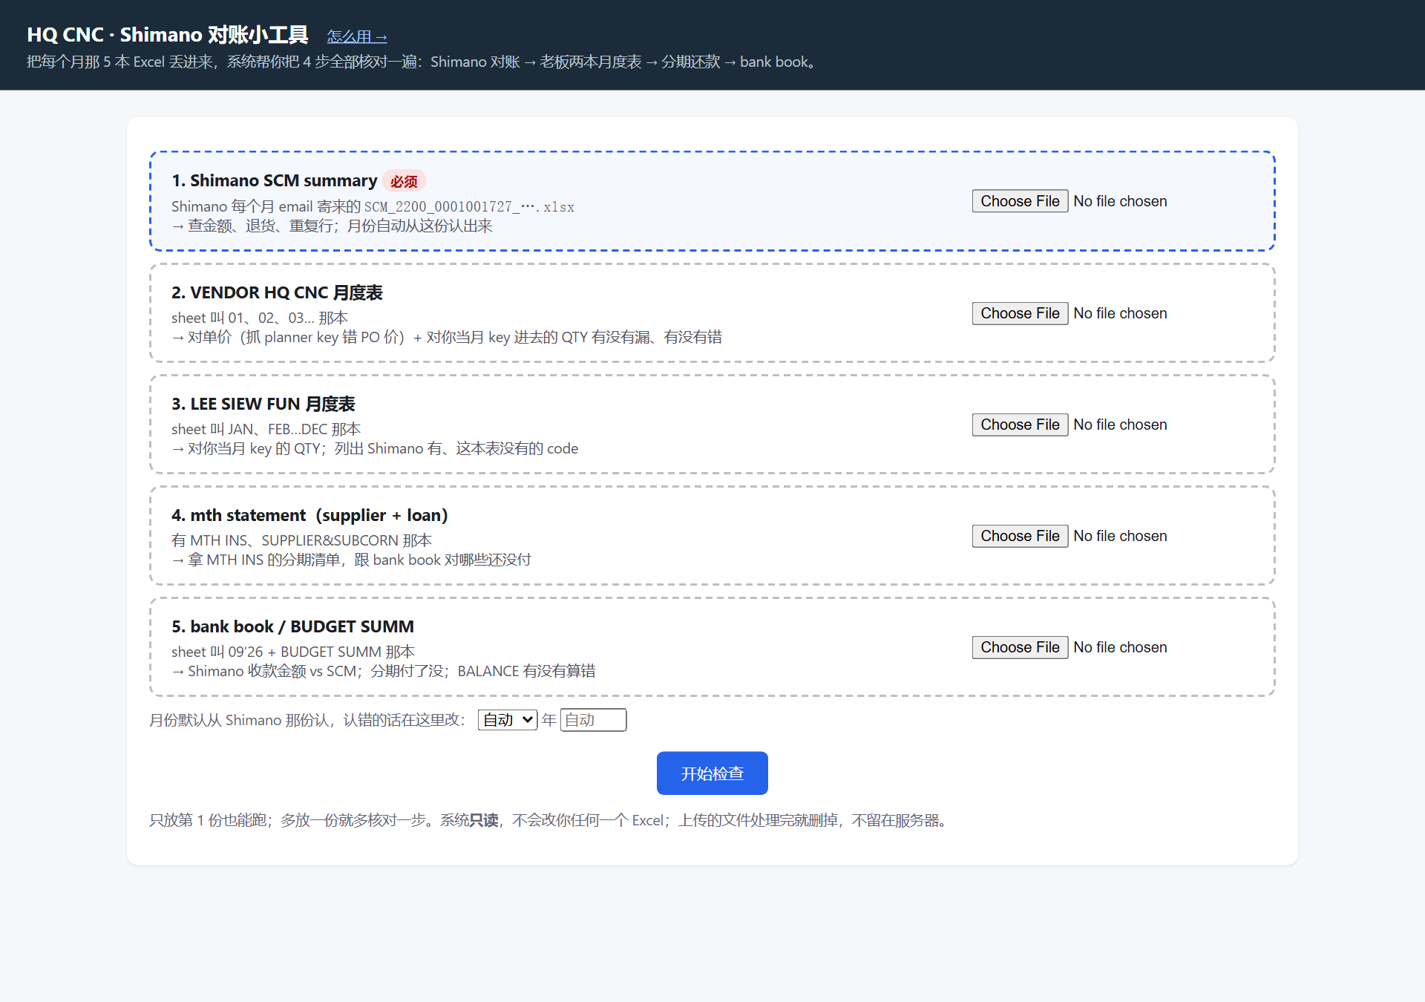
Task: Click the line → 对单价 (抓 planner key 错 PO 价)
Action: pyautogui.click(x=447, y=337)
